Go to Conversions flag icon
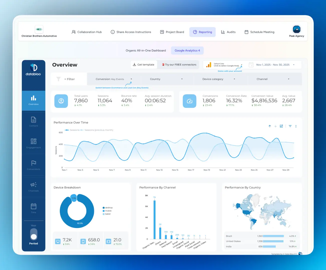The width and height of the screenshot is (326, 270). click(33, 165)
